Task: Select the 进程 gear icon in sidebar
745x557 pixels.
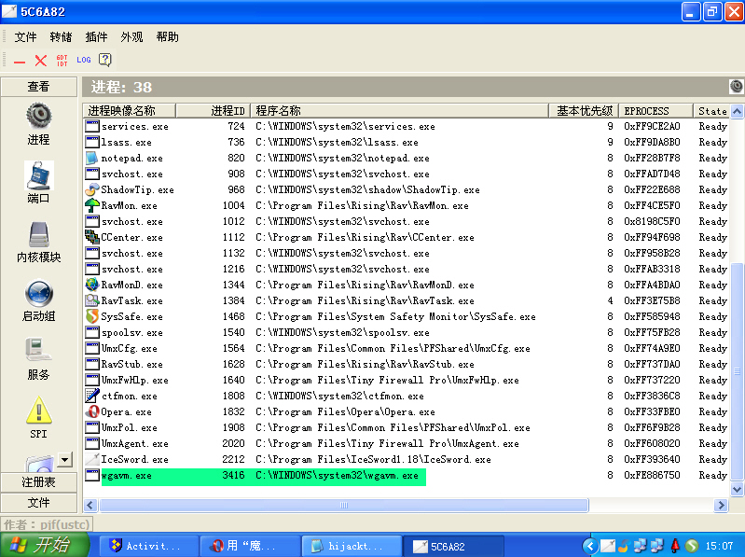Action: (x=39, y=116)
